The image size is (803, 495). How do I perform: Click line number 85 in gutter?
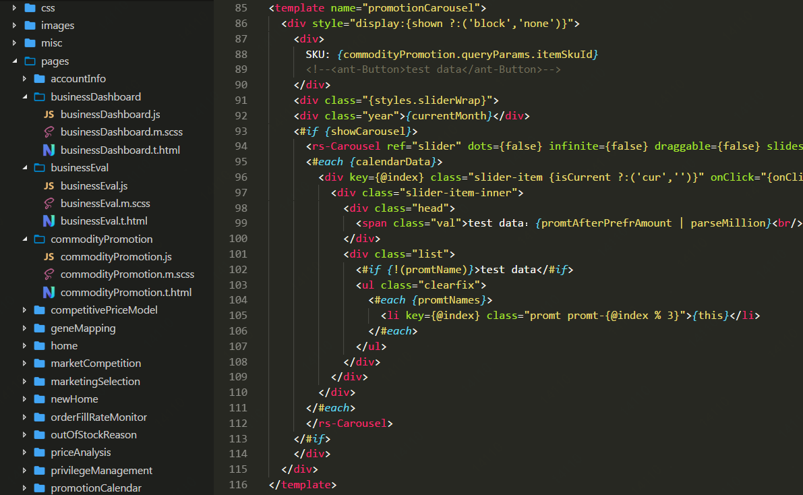pyautogui.click(x=241, y=7)
